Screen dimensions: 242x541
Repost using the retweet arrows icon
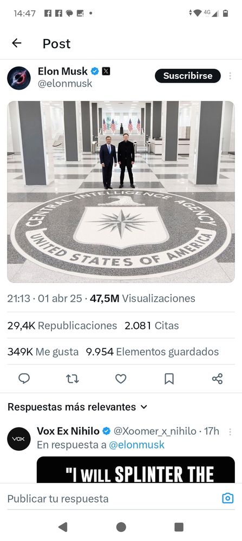point(73,379)
